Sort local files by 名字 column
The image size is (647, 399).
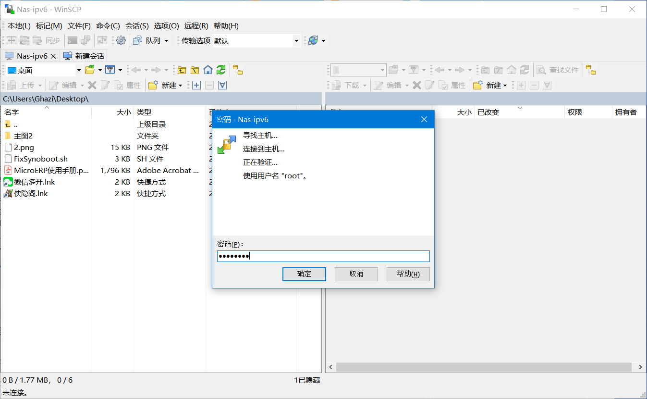point(47,112)
